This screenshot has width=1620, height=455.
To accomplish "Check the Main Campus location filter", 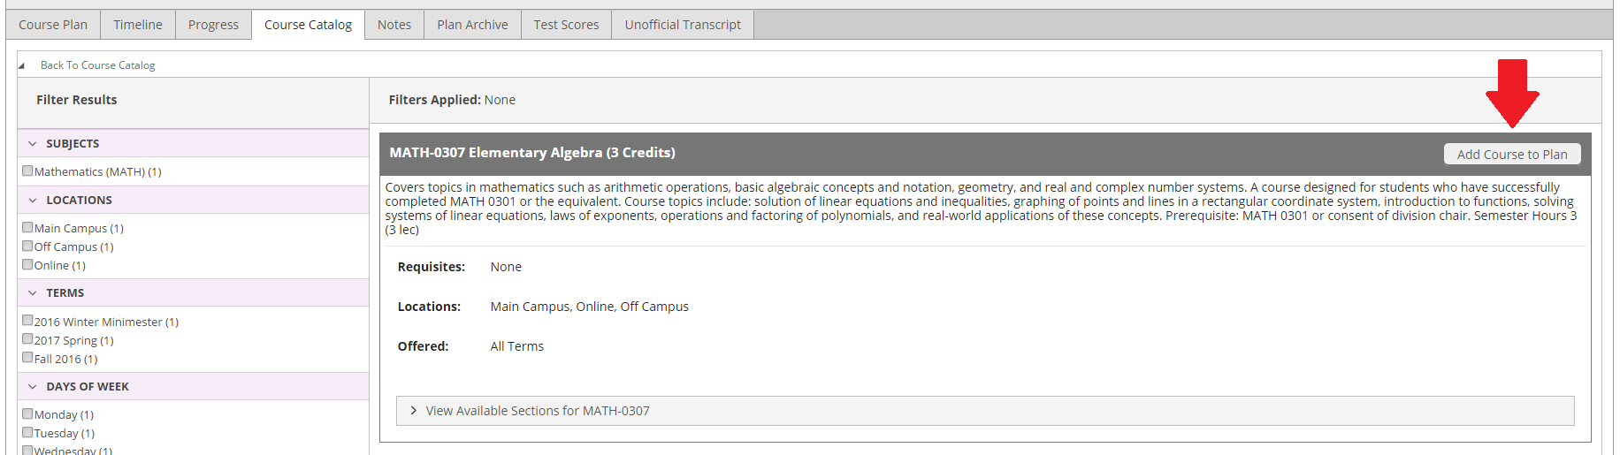I will point(27,227).
